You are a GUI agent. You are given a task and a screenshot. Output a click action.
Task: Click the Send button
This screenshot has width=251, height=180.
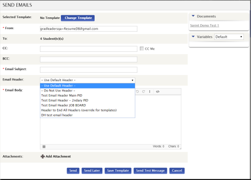point(73,171)
